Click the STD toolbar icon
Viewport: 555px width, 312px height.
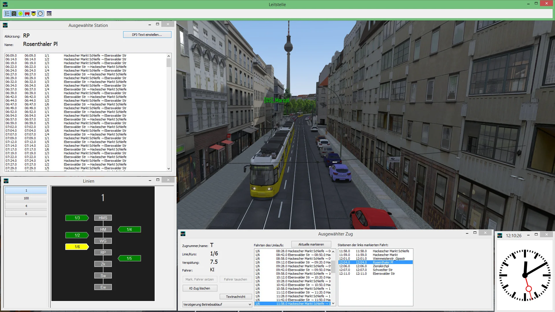[x=49, y=13]
